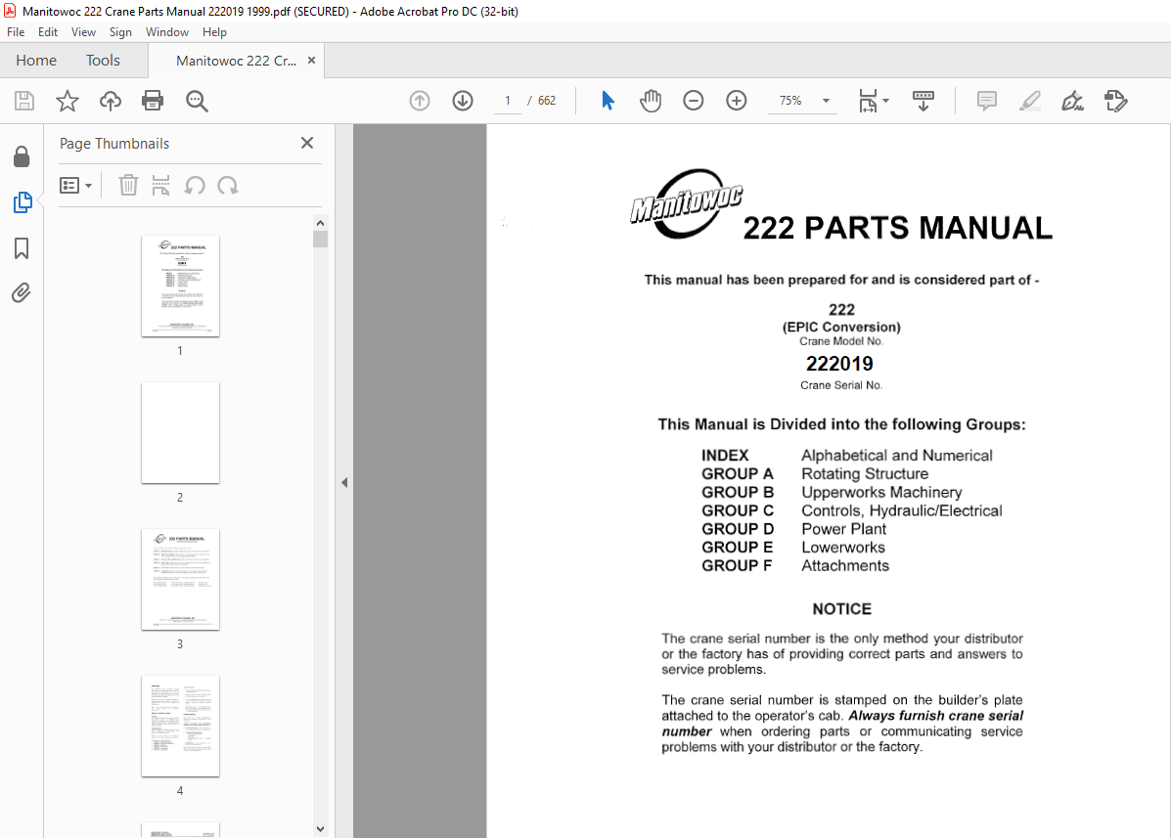Zoom out with the minus icon

click(x=693, y=101)
